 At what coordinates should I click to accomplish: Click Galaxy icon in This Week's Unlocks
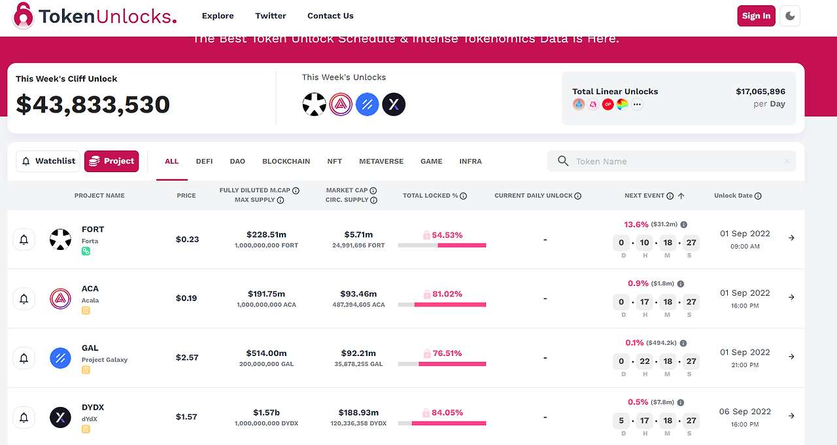pos(367,104)
